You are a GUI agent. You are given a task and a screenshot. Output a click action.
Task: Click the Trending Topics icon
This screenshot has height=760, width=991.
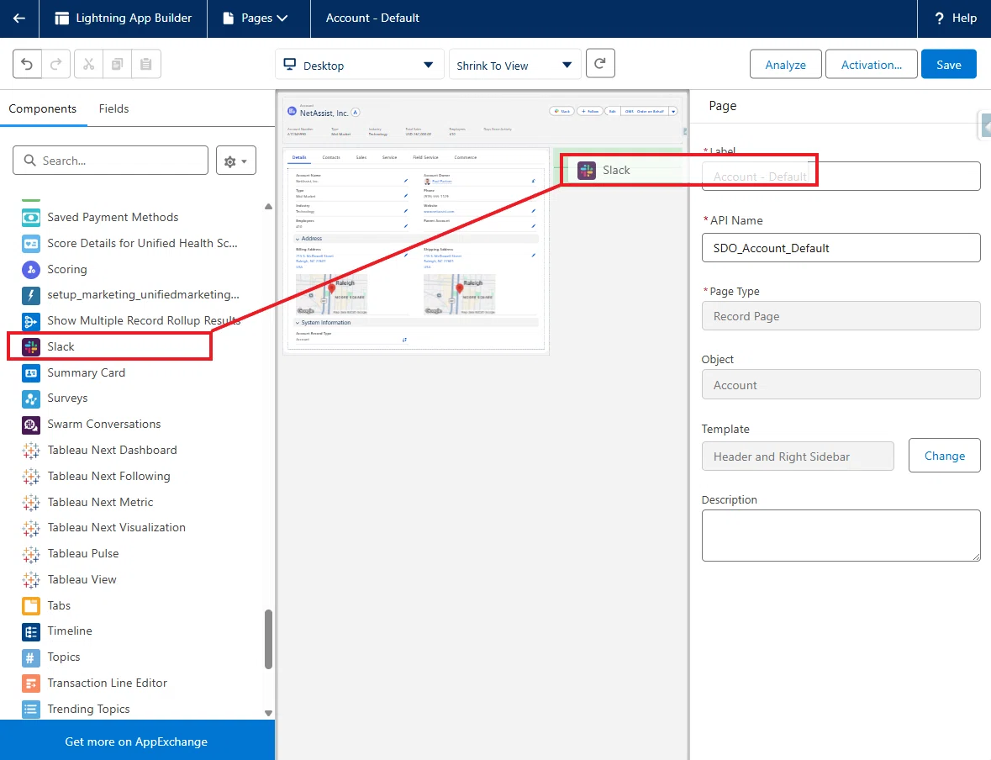tap(31, 710)
